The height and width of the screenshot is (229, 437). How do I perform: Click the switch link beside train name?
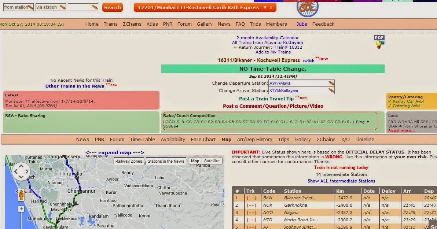308,60
